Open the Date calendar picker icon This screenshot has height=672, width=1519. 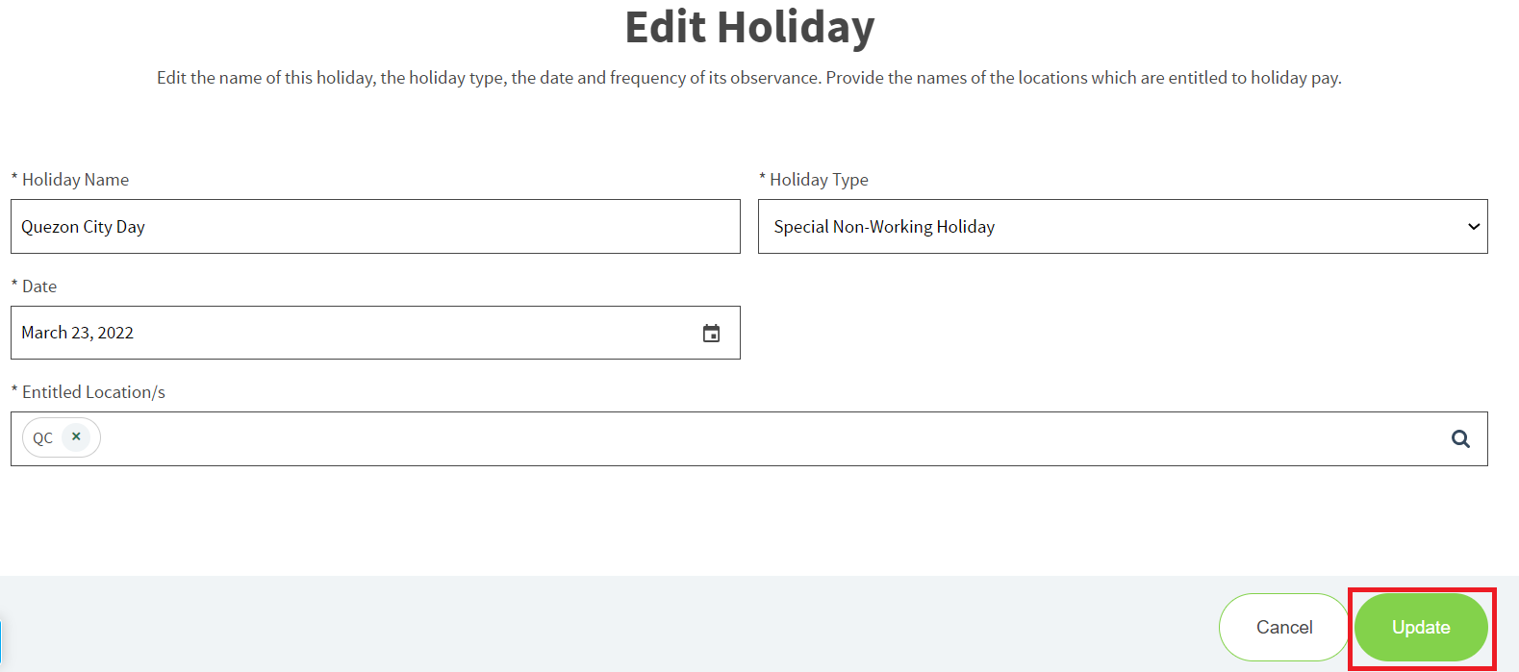click(711, 334)
